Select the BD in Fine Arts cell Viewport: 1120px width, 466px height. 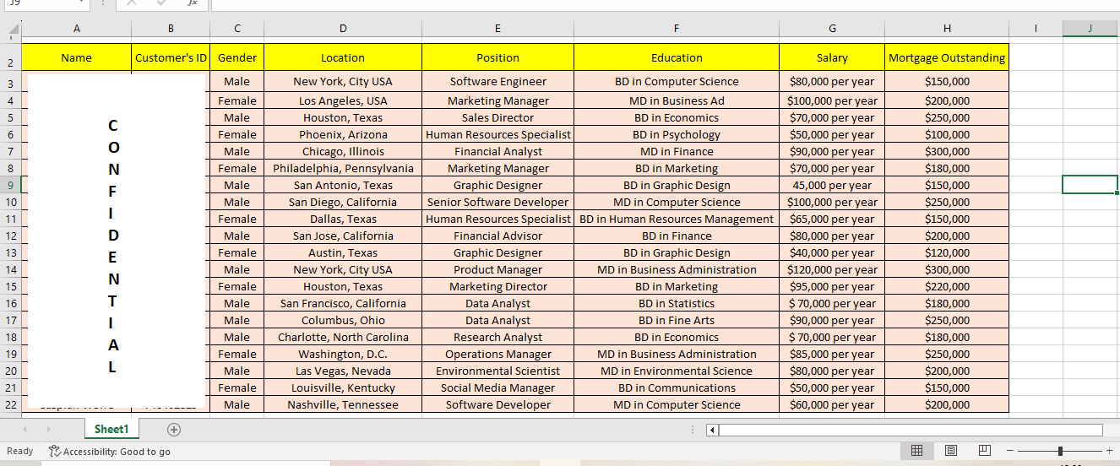677,320
